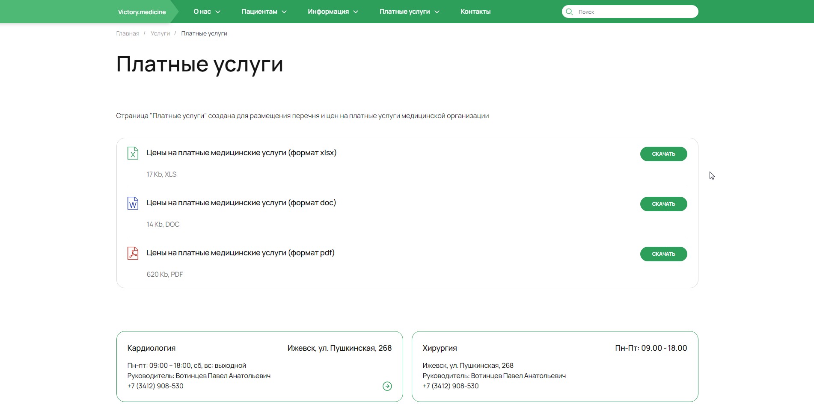Click the search magnifier icon
Image resolution: width=814 pixels, height=414 pixels.
point(569,12)
